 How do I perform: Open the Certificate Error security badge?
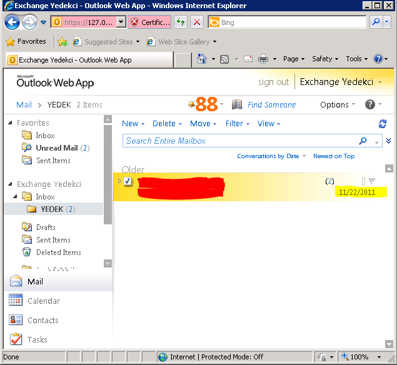click(149, 22)
